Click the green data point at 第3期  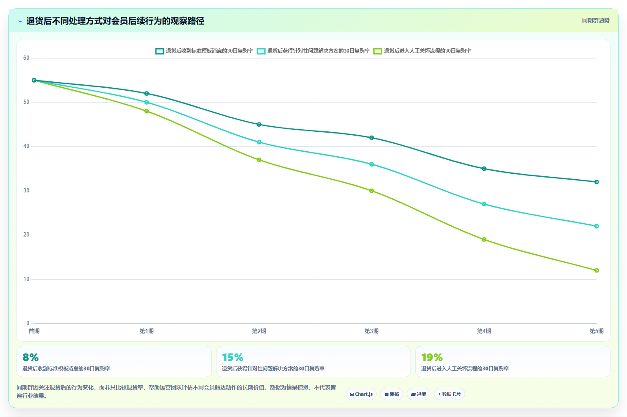372,191
